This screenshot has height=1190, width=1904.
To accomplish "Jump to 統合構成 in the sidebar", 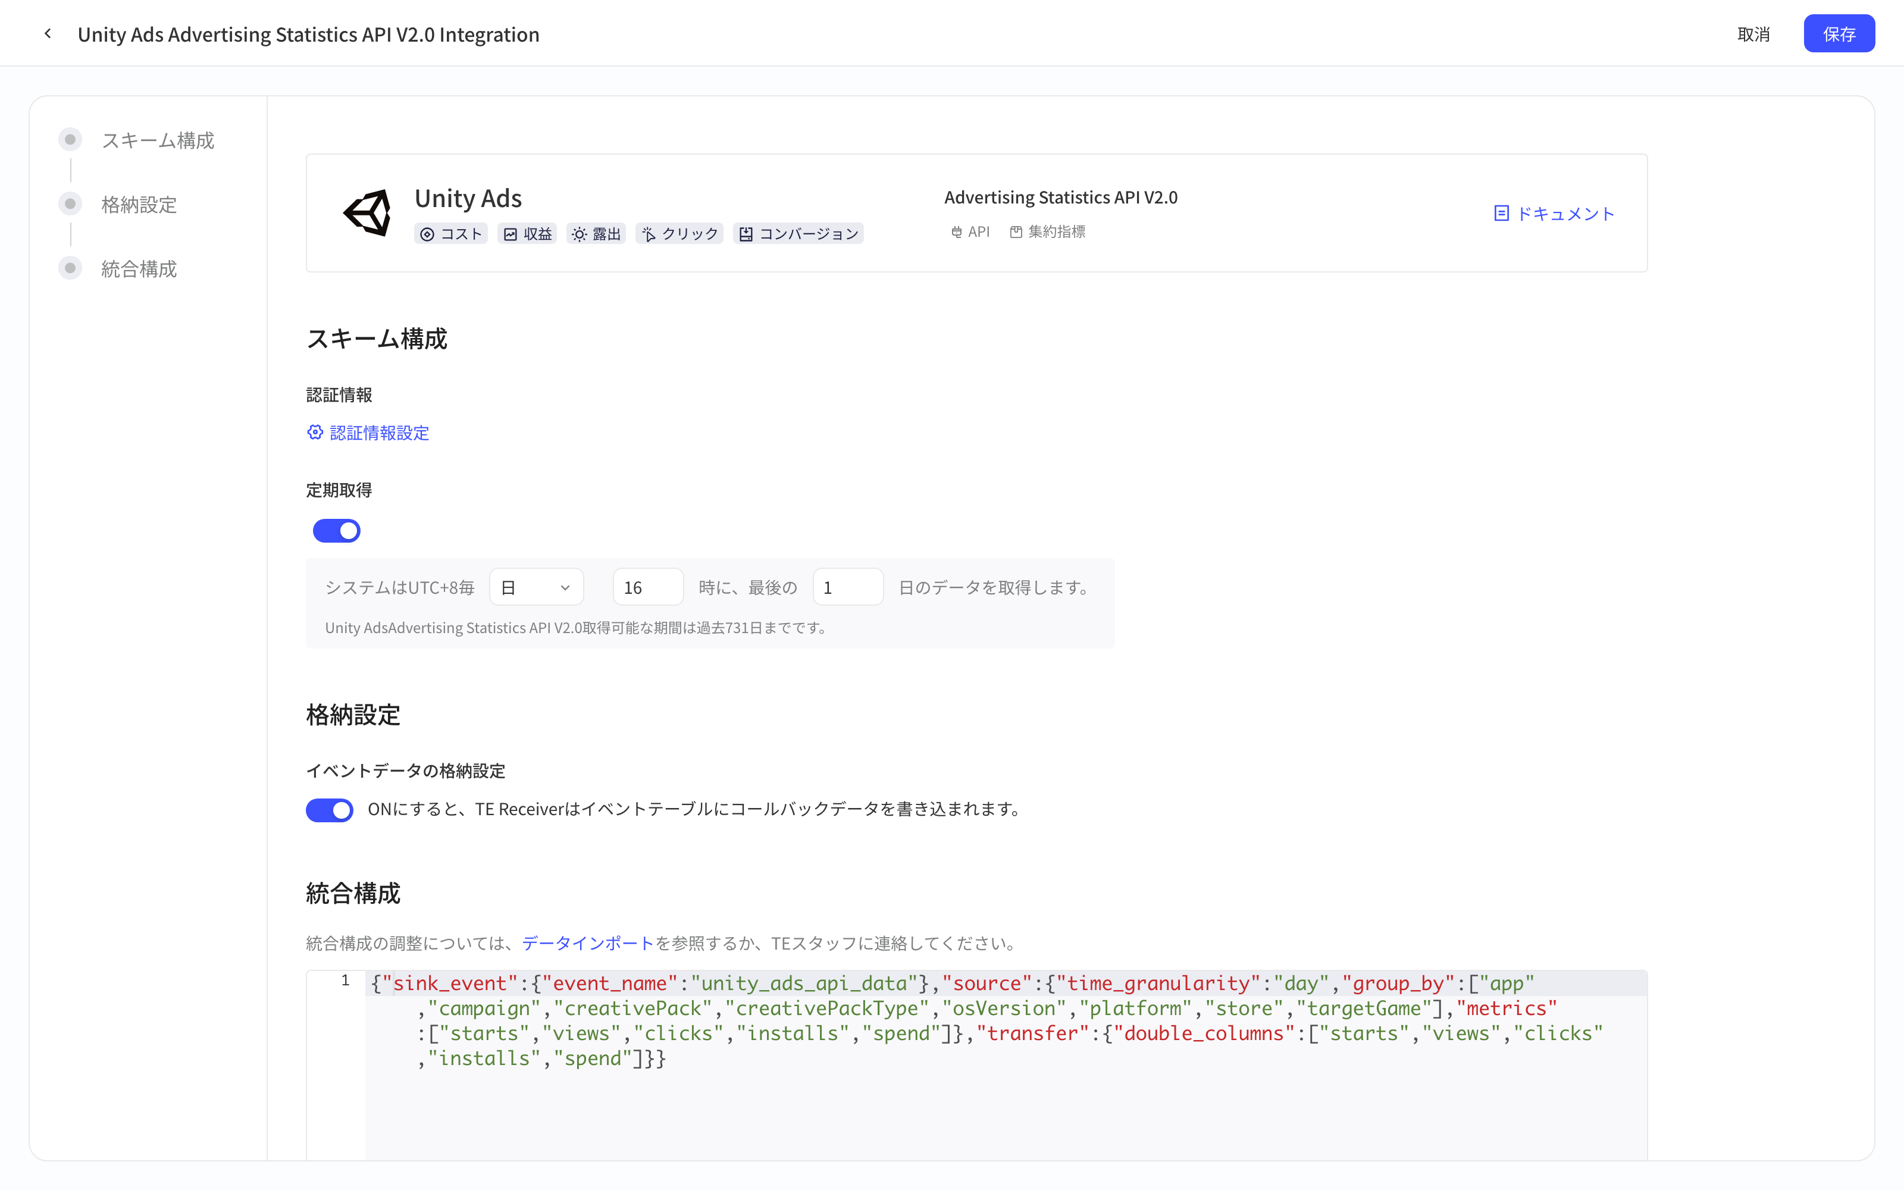I will click(139, 268).
